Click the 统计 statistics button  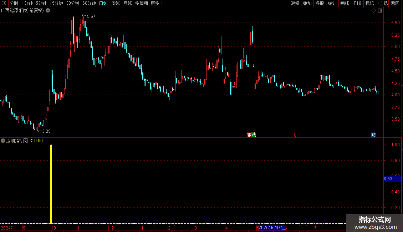332,3
